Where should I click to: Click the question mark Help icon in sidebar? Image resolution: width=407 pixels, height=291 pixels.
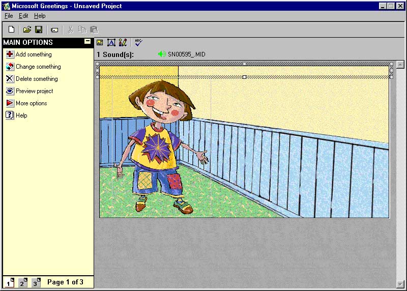10,115
